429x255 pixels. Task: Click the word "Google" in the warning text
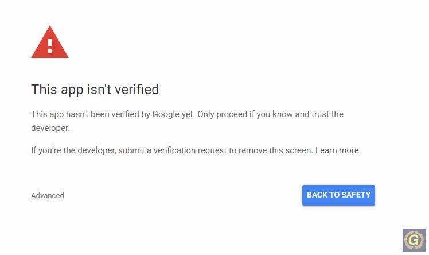click(x=167, y=114)
